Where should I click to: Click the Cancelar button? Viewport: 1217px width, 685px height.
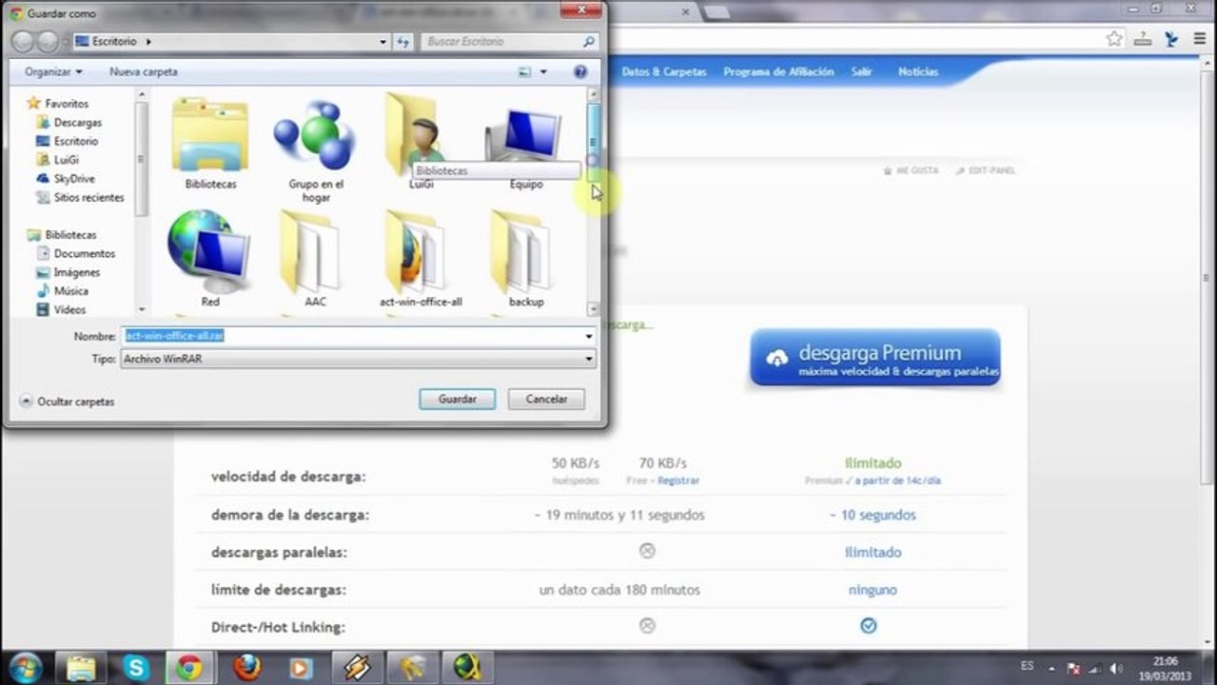546,400
